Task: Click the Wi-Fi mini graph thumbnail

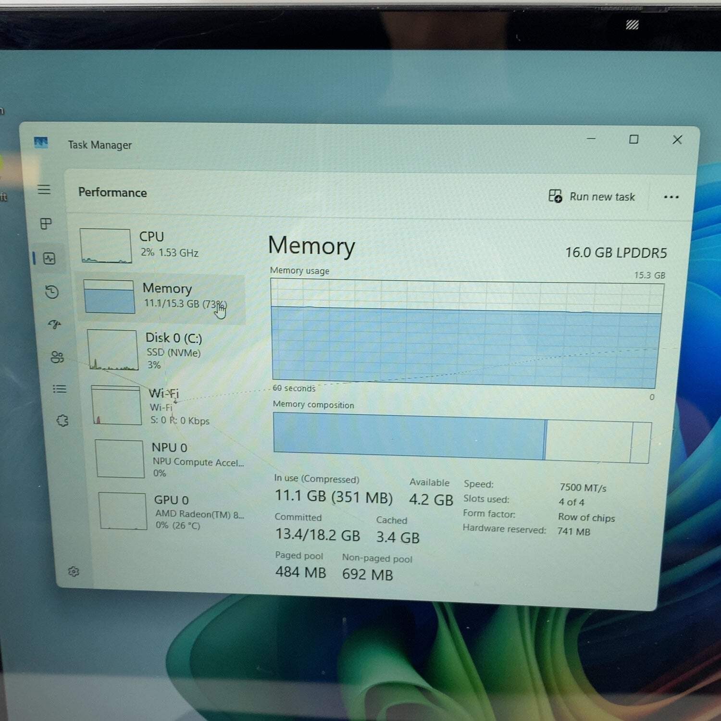Action: click(117, 405)
